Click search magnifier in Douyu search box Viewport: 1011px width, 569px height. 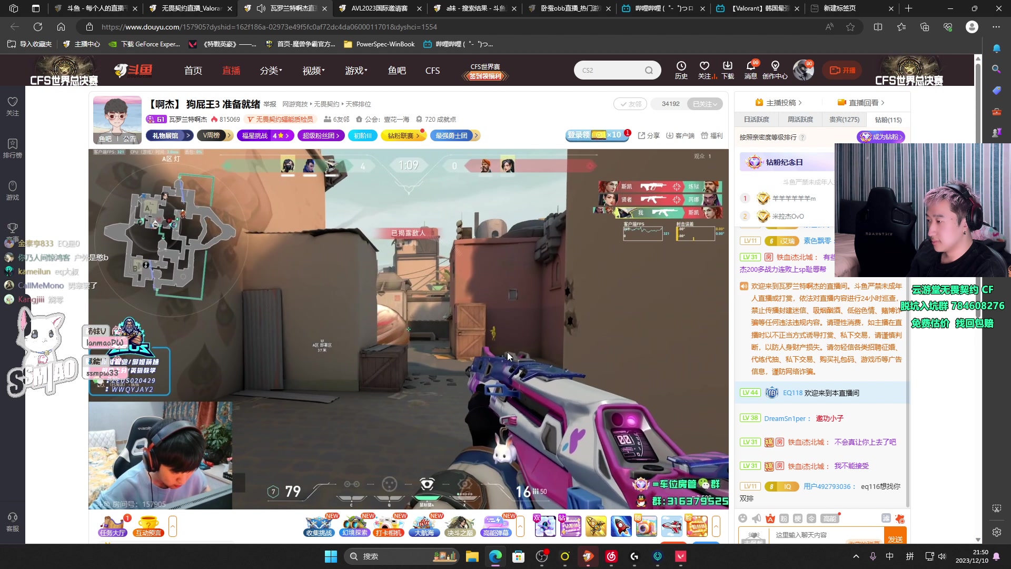pos(649,70)
